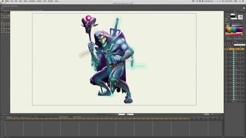Select the Manipulate Bones tool
The image size is (246, 138).
(x=4, y=17)
